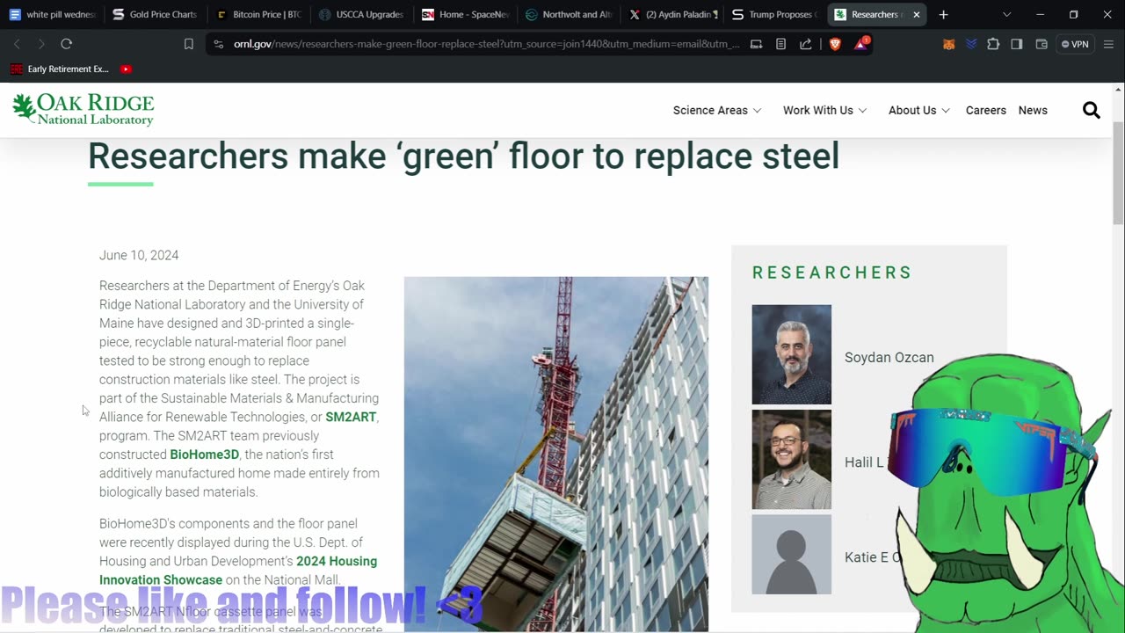1125x633 pixels.
Task: Click Soydan Ozcan's profile photo
Action: (791, 354)
